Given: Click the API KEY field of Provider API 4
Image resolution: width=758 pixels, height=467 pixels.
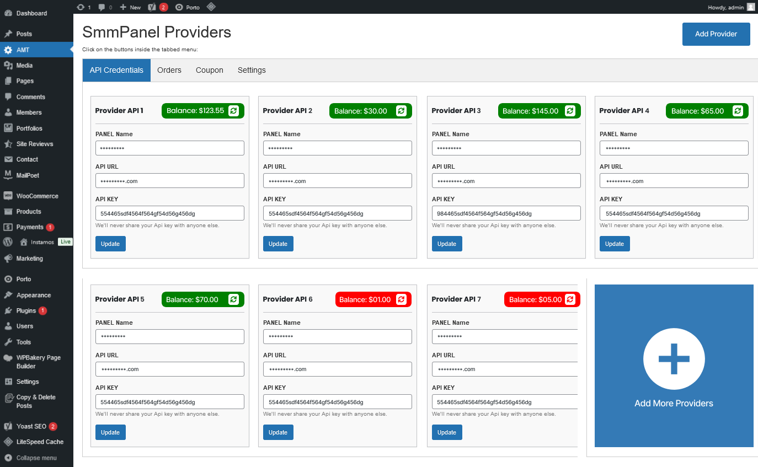Looking at the screenshot, I should (x=674, y=213).
